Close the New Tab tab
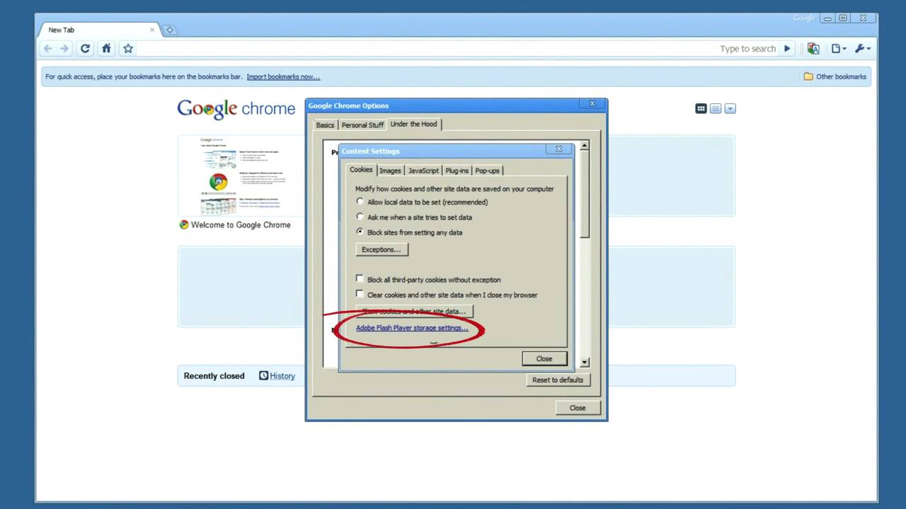This screenshot has height=509, width=906. pyautogui.click(x=151, y=30)
